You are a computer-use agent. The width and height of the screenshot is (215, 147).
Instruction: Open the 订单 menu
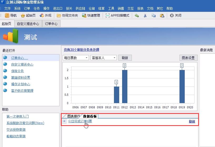pyautogui.click(x=27, y=8)
